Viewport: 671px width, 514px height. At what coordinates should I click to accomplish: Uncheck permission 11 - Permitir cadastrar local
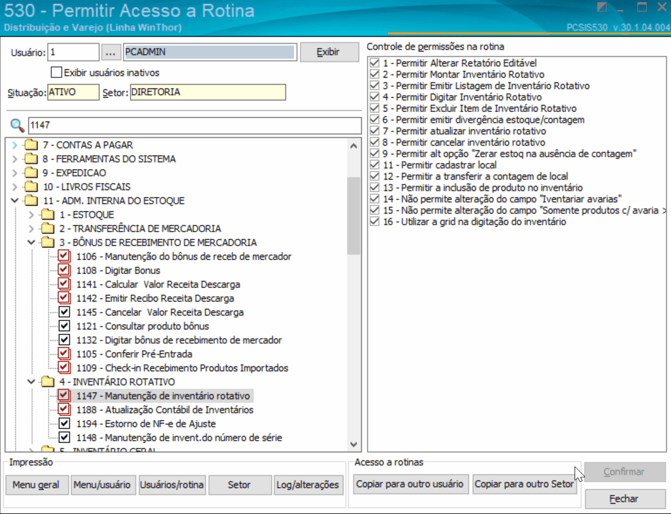coord(375,165)
